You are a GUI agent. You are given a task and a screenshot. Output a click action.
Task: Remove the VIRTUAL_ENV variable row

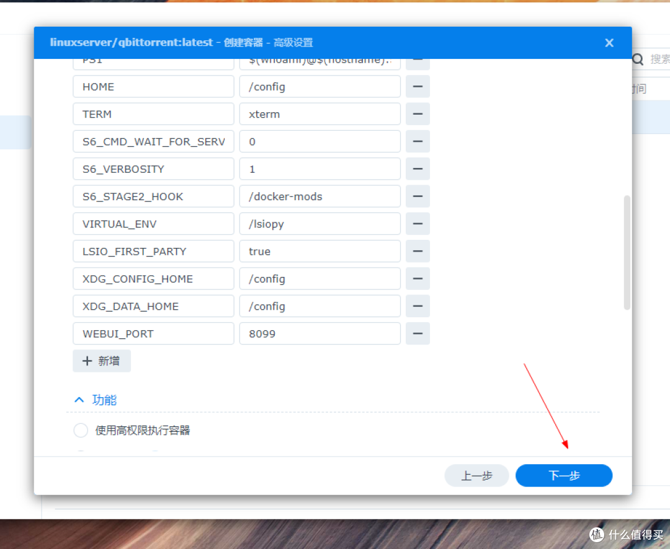[418, 224]
